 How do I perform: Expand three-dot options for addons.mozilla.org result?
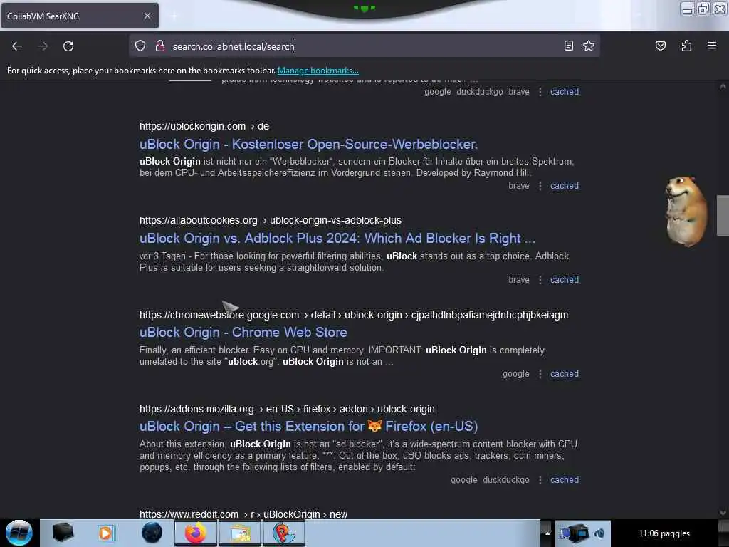540,479
